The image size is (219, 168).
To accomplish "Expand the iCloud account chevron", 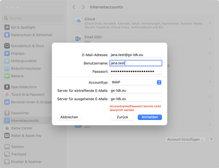I will click(210, 23).
